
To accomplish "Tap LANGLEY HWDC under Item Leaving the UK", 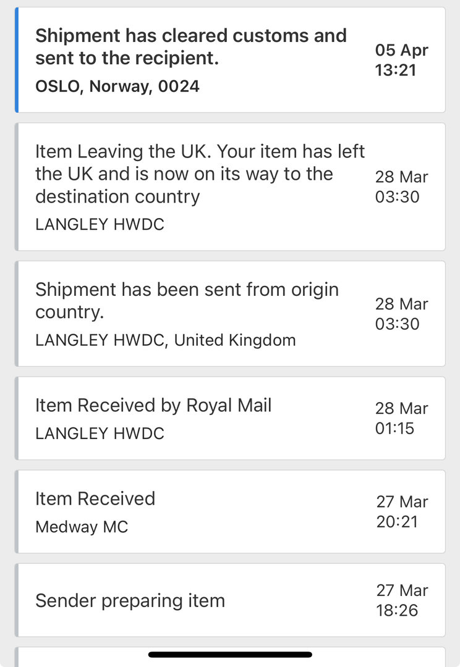I will (x=100, y=224).
